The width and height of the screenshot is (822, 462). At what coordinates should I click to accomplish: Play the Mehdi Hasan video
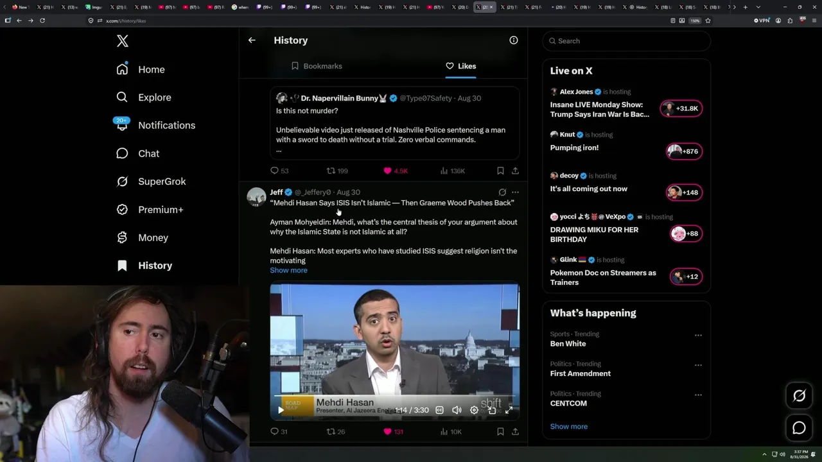[281, 410]
